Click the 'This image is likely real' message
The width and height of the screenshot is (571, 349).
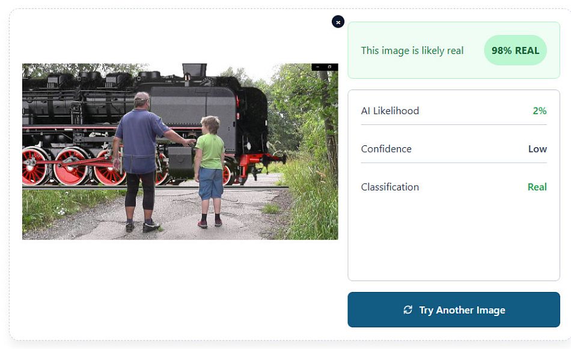[x=412, y=50]
